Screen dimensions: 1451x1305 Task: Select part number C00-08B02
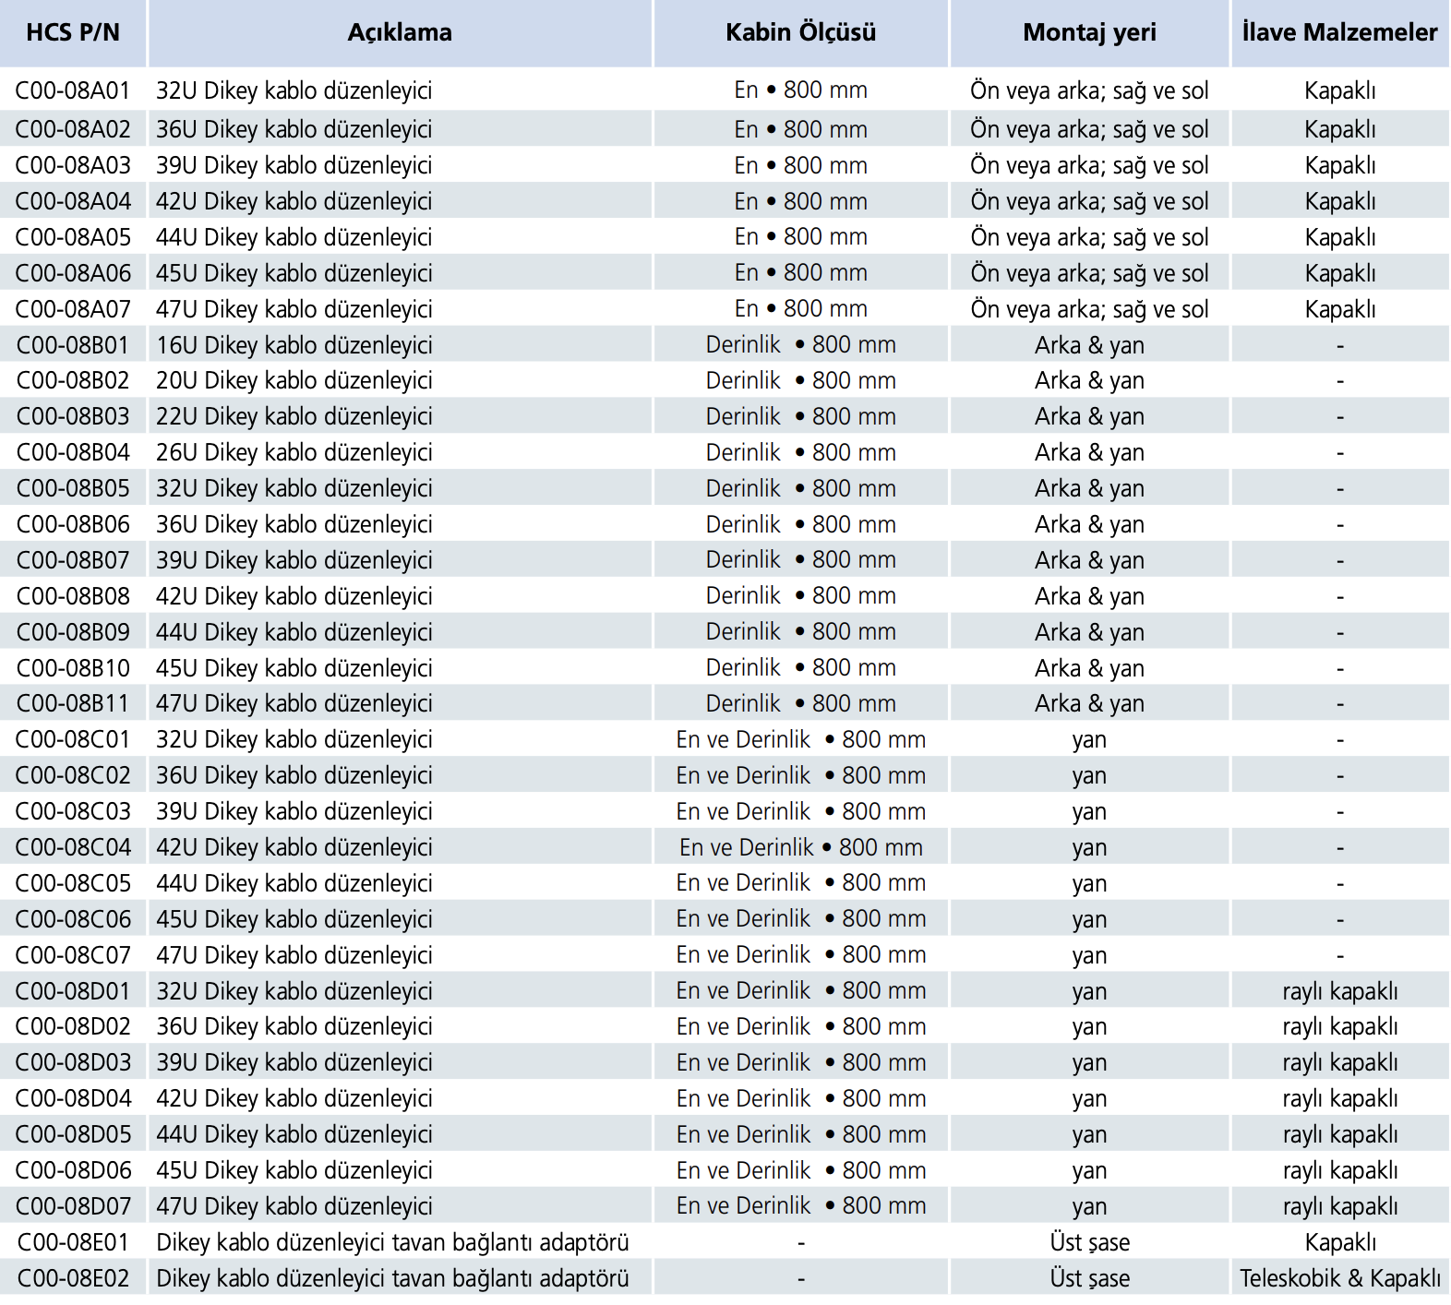click(73, 380)
